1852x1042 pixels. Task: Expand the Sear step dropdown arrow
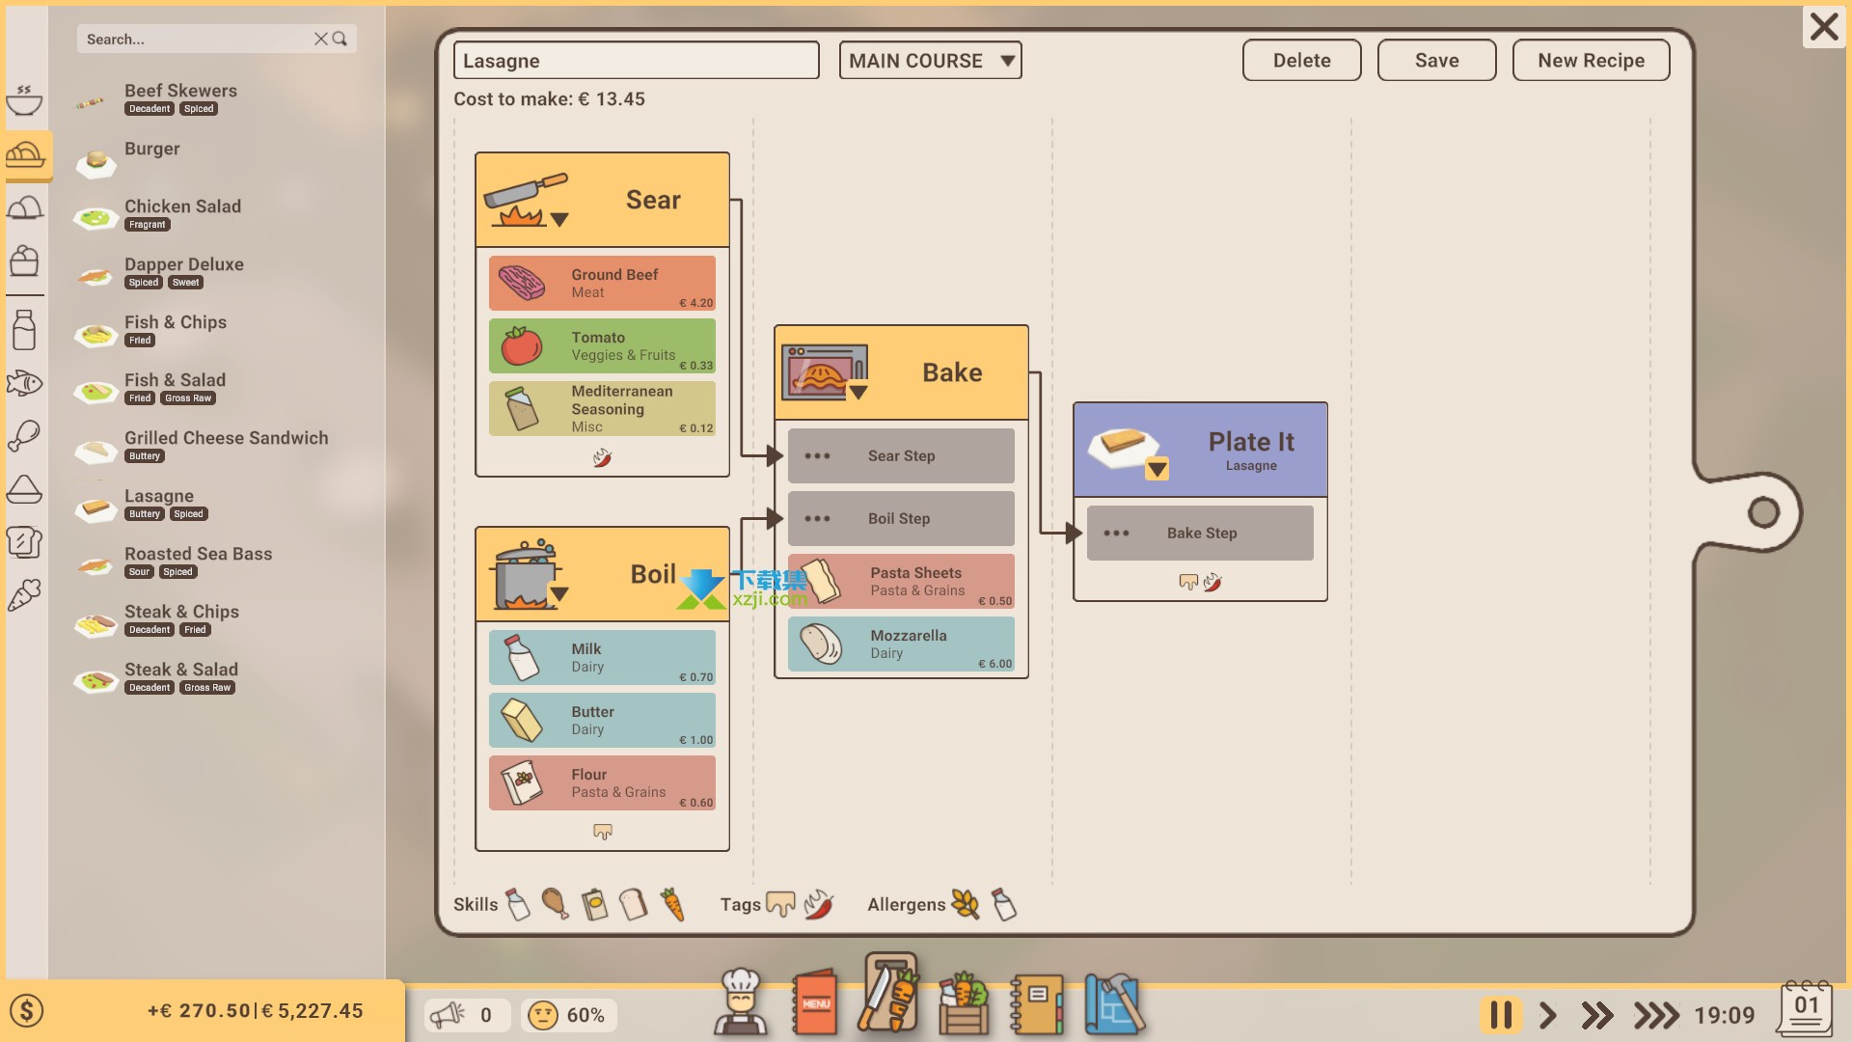coord(558,219)
